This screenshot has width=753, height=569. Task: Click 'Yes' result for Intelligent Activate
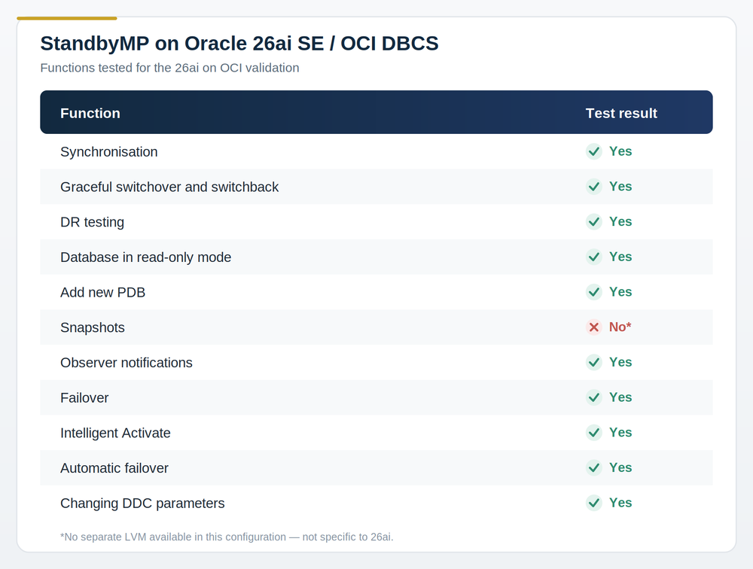click(620, 433)
